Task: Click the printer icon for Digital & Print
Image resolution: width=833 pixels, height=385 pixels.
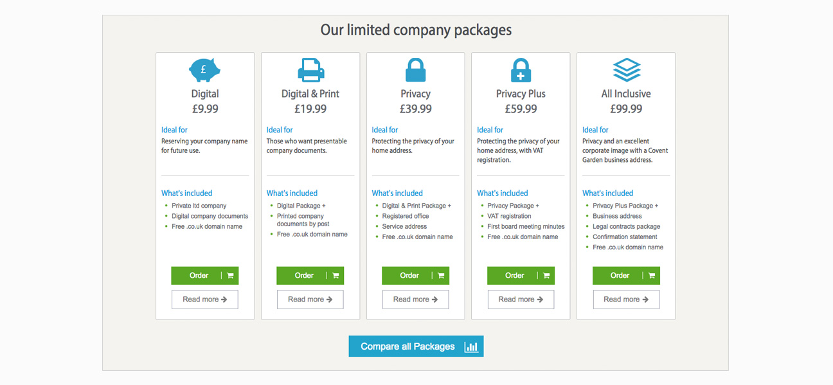Action: tap(310, 70)
